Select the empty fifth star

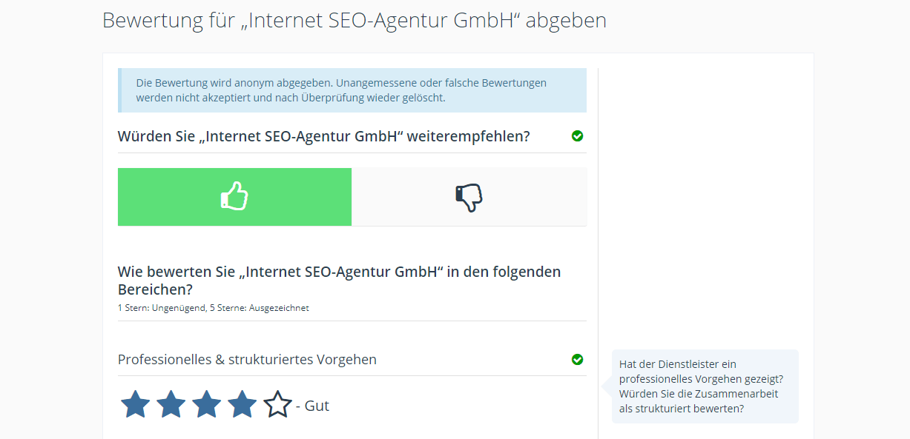277,405
